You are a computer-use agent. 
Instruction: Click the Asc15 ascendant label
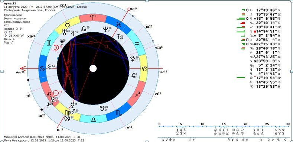pos(20,72)
